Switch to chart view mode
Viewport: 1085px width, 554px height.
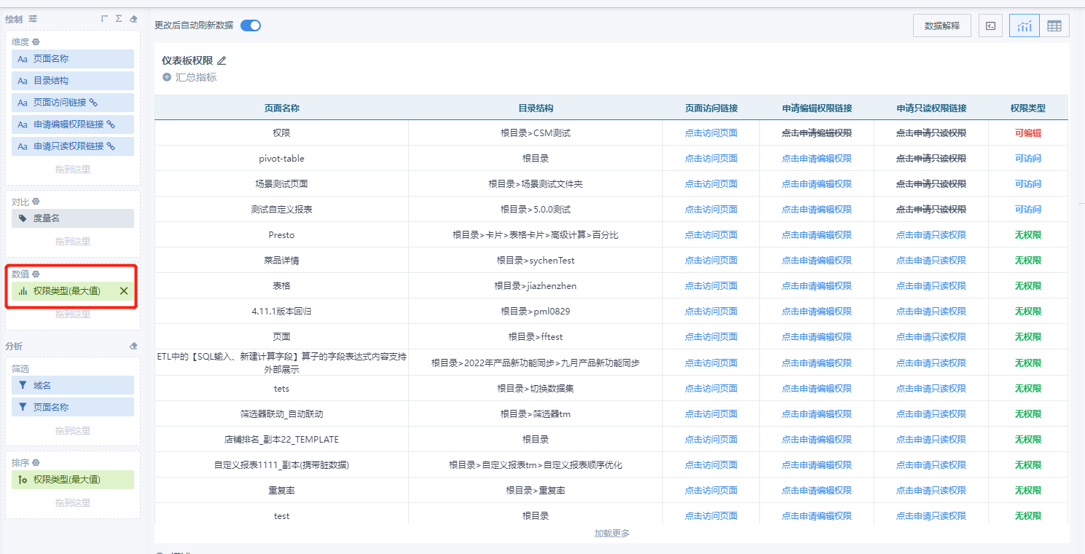click(x=1025, y=26)
